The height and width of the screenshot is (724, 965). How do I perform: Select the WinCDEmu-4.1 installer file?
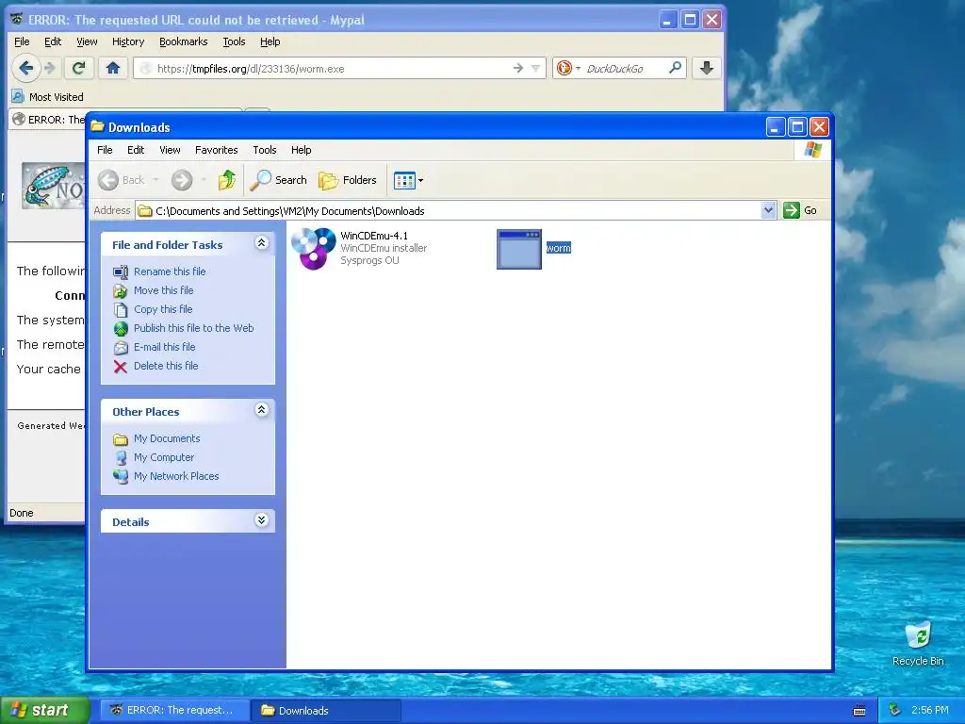click(359, 248)
